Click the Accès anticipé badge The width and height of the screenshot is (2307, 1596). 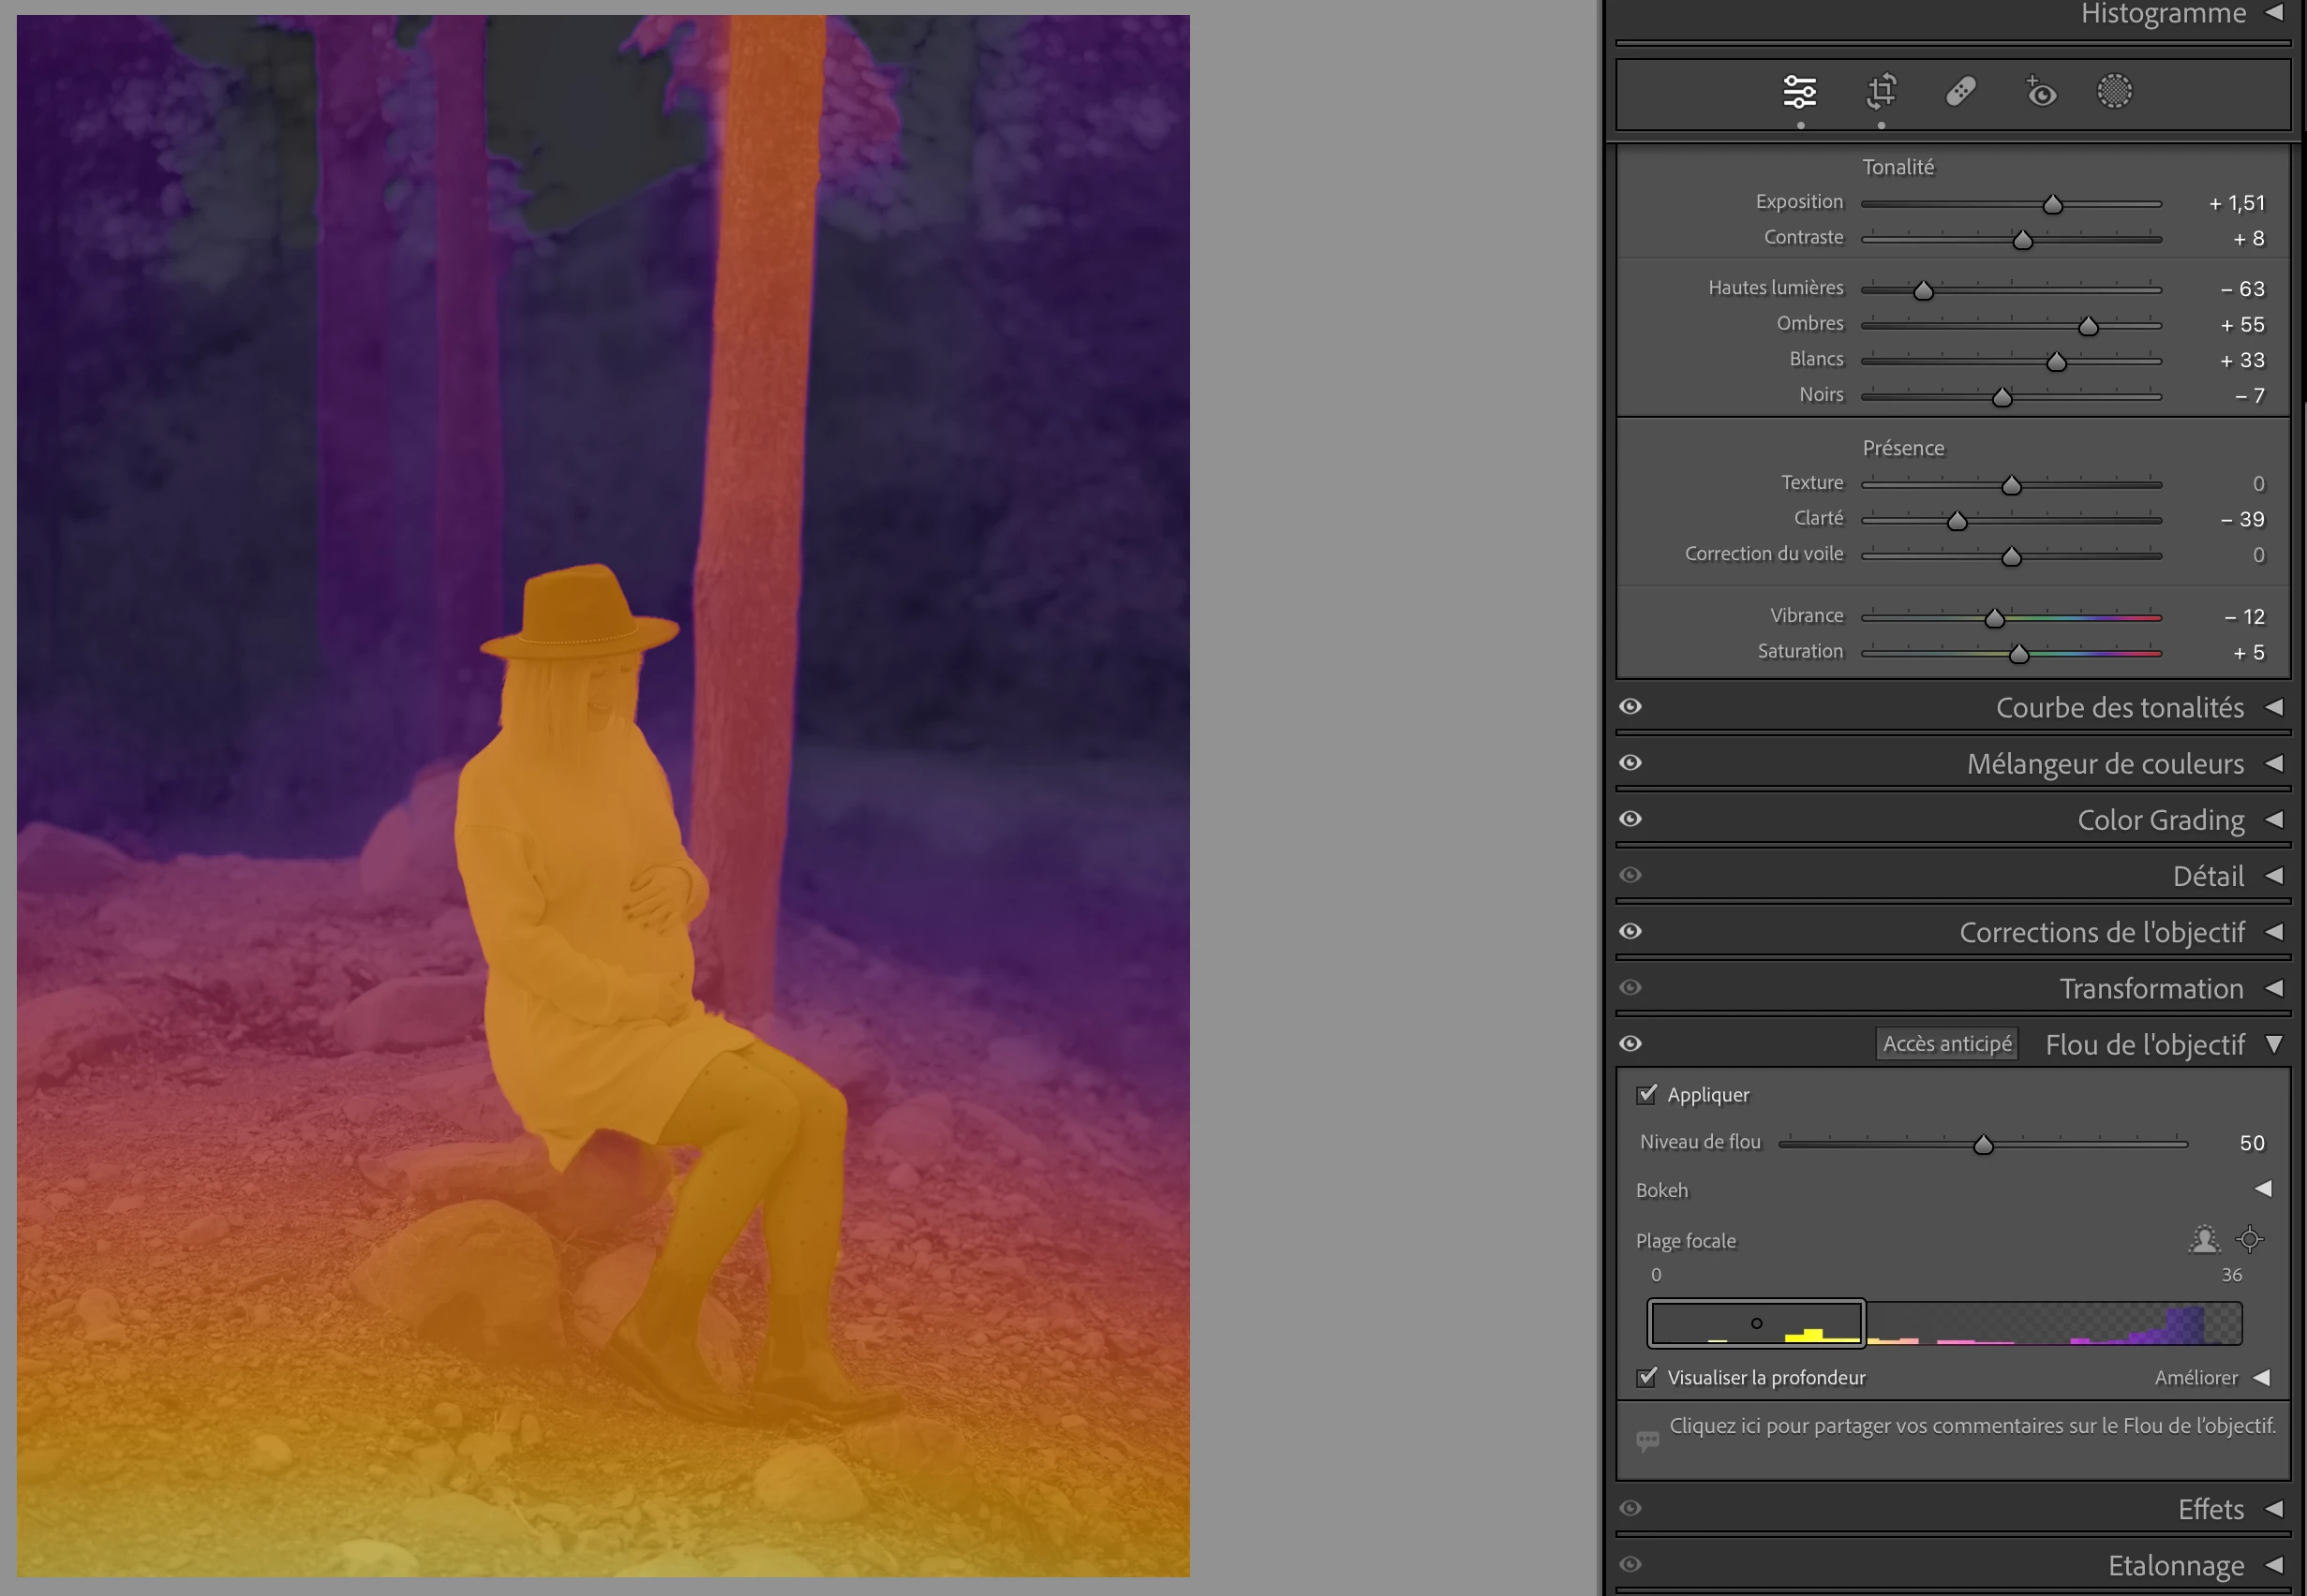point(1946,1044)
